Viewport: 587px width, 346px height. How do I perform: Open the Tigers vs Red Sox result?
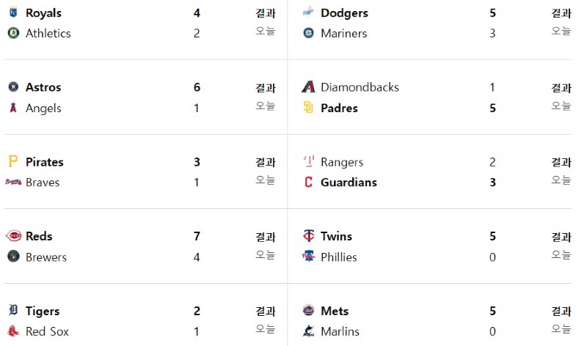(x=266, y=312)
